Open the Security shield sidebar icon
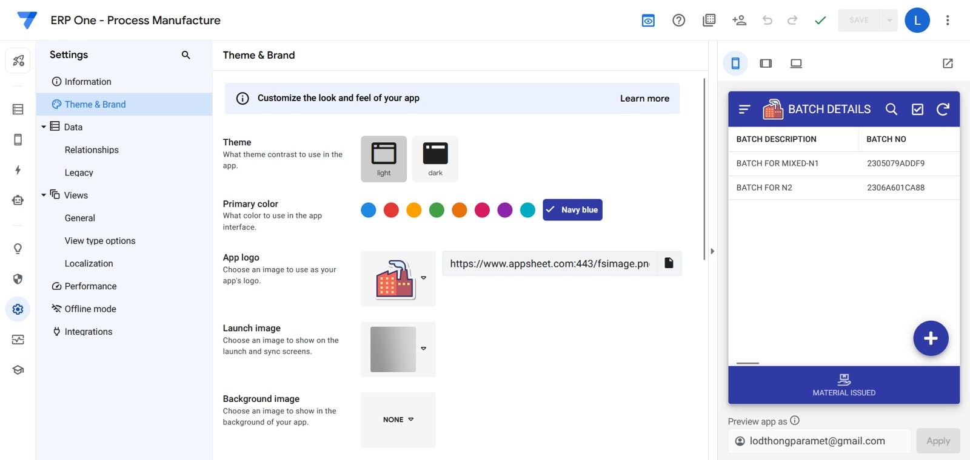 [18, 279]
